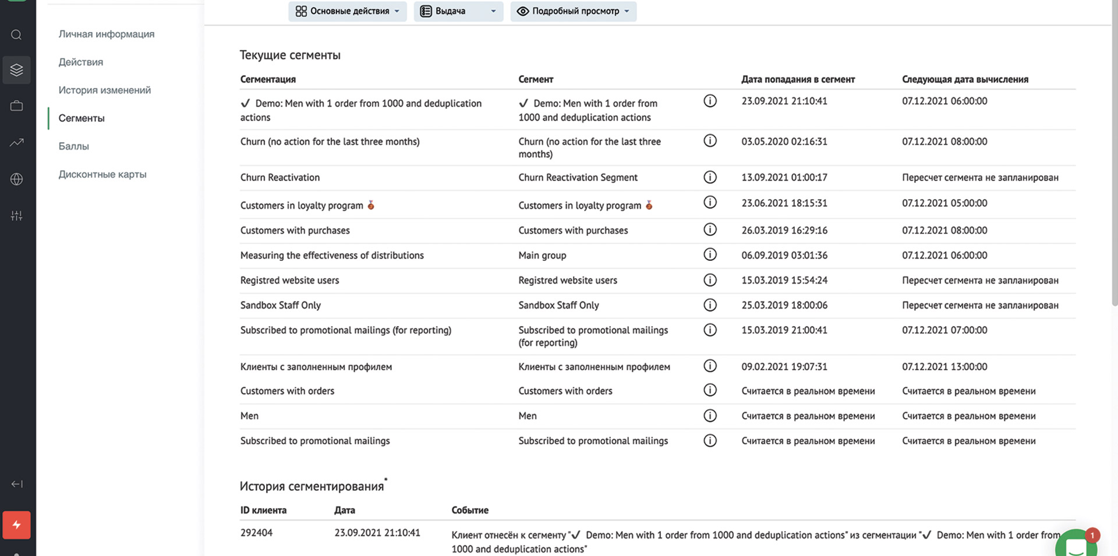The height and width of the screenshot is (556, 1118).
Task: Click the Текущие сегменты heading
Action: click(290, 55)
